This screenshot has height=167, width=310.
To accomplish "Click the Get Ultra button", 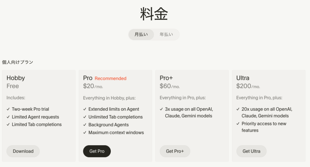I will pos(251,151).
